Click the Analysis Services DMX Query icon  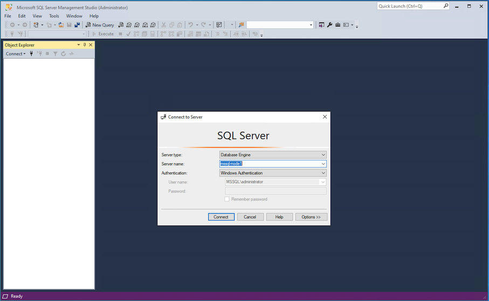click(137, 25)
